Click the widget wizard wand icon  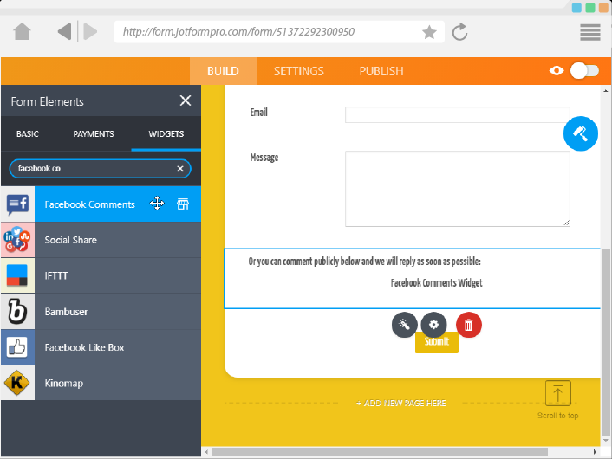404,325
